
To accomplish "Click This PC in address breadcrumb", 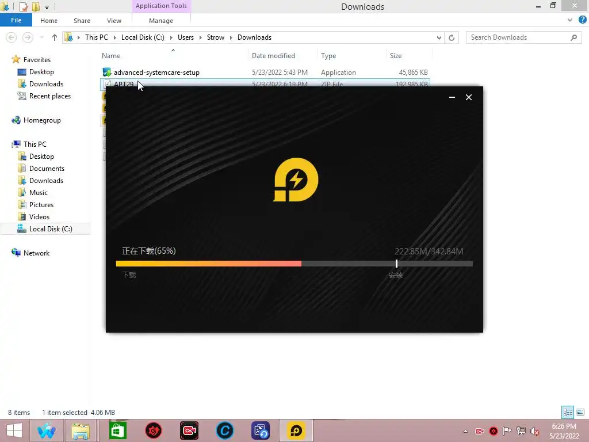I will point(97,37).
